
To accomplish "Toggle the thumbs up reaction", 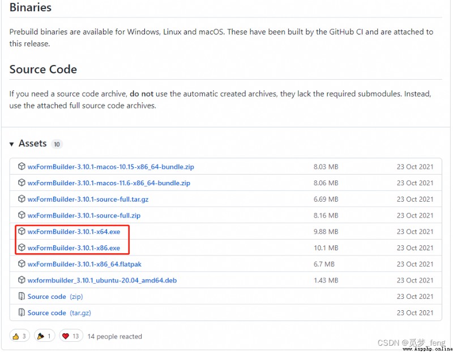I will click(x=19, y=336).
